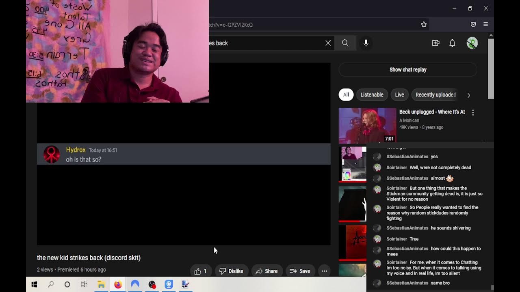Open the notifications bell
520x292 pixels.
click(452, 43)
